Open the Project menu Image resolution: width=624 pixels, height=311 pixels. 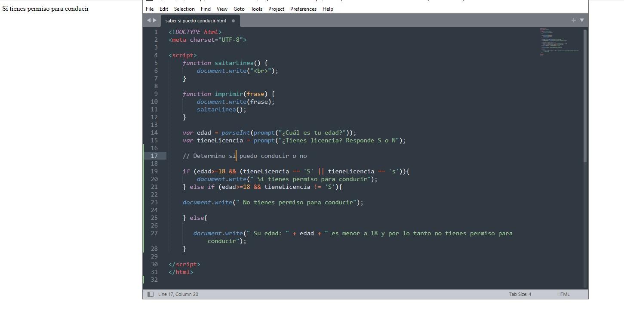(276, 9)
